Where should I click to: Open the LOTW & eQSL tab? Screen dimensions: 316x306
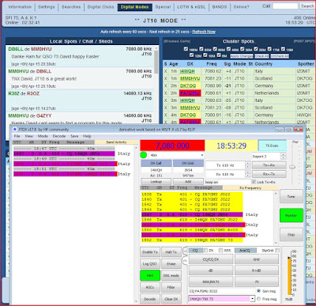191,7
